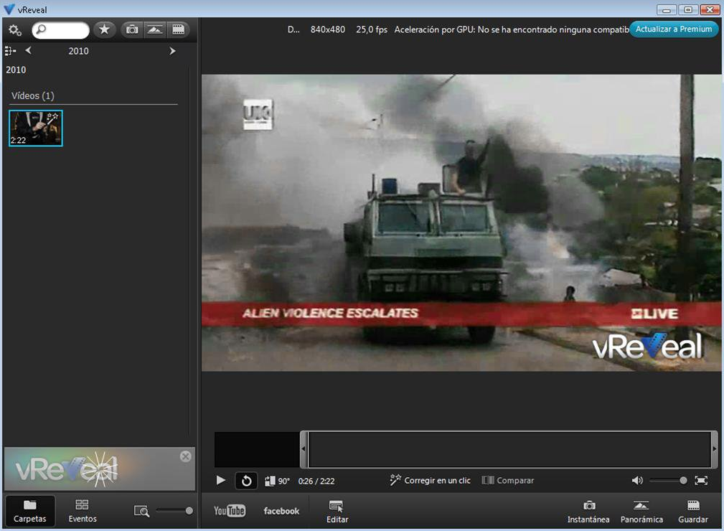
Task: Click Guardar to save video
Action: click(x=692, y=512)
